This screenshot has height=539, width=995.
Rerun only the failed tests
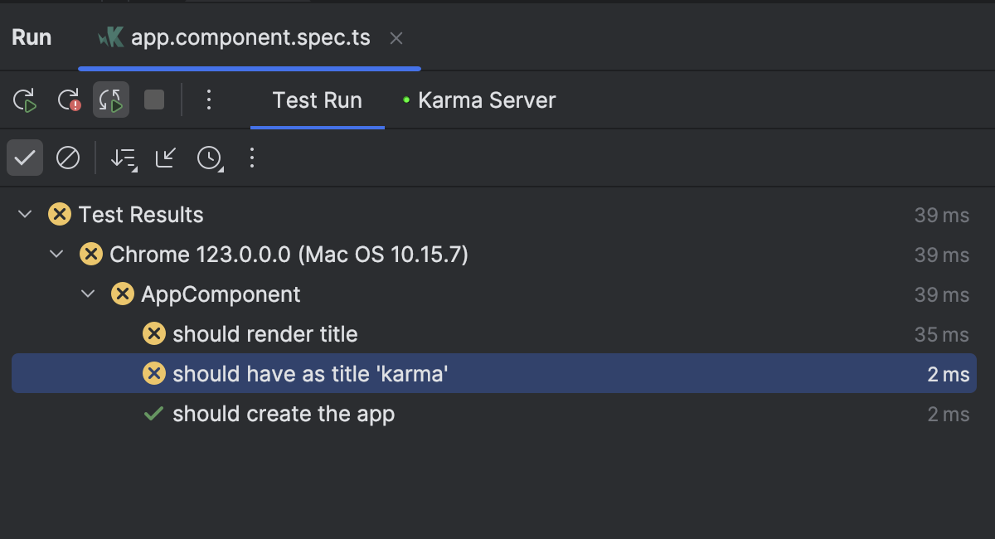pos(68,100)
